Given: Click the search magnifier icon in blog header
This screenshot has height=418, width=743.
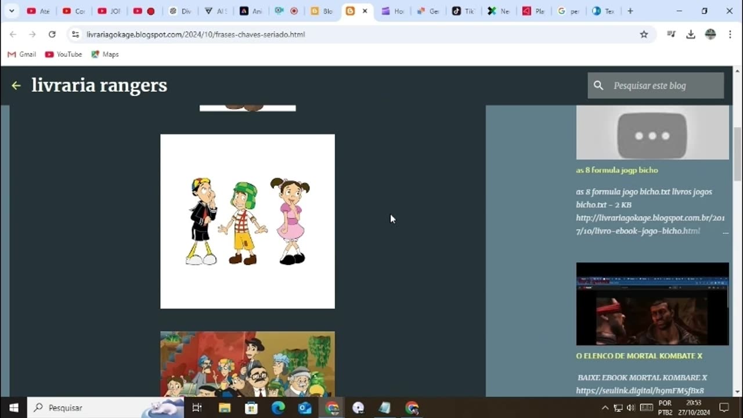Looking at the screenshot, I should point(598,85).
